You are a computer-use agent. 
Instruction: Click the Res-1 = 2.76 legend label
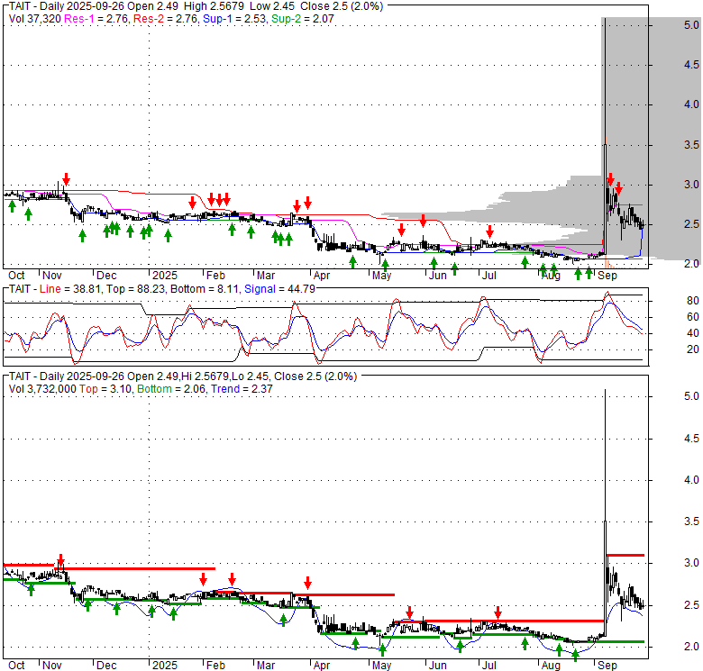(x=96, y=19)
